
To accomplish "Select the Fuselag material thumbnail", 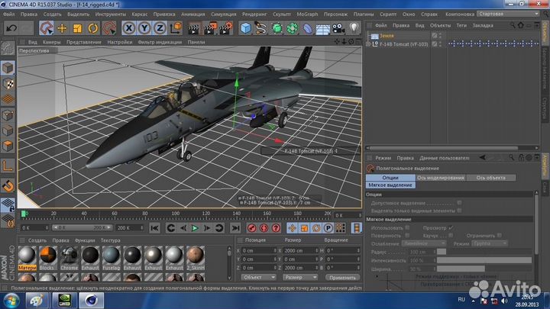I will [x=112, y=258].
